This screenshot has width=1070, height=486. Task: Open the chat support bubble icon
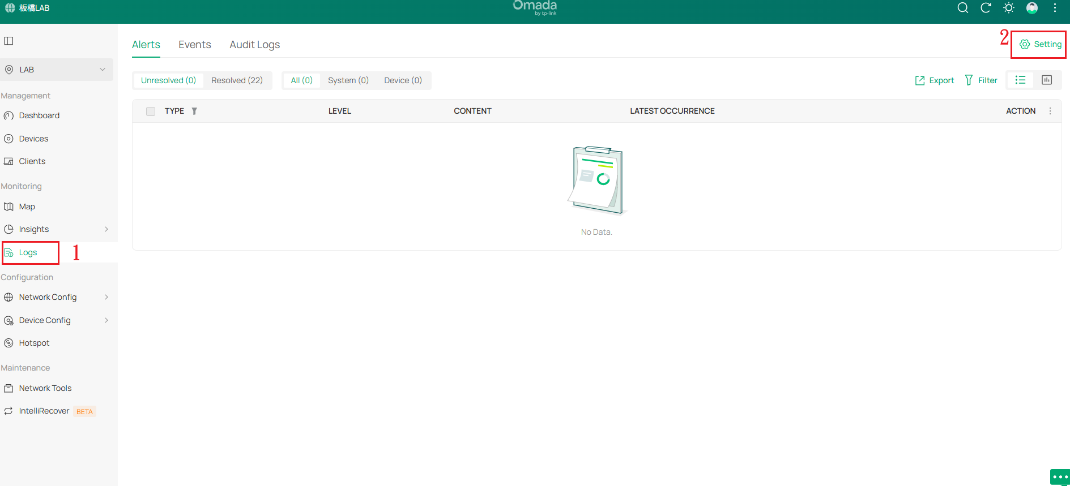pos(1060,477)
